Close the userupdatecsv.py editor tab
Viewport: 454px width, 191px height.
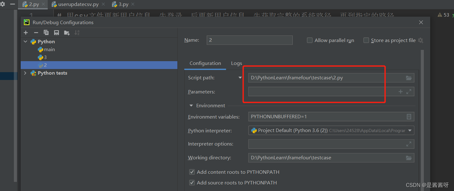(x=103, y=4)
